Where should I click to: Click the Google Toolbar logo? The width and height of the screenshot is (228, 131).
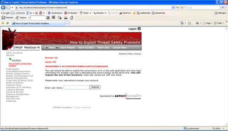tap(6, 13)
